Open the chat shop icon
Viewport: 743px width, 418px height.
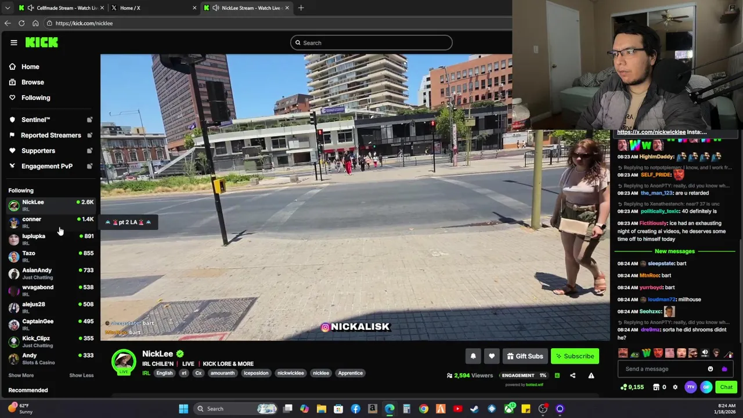(x=656, y=387)
